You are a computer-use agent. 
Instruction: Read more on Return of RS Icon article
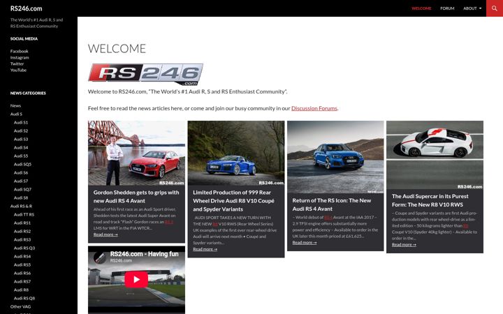click(305, 243)
